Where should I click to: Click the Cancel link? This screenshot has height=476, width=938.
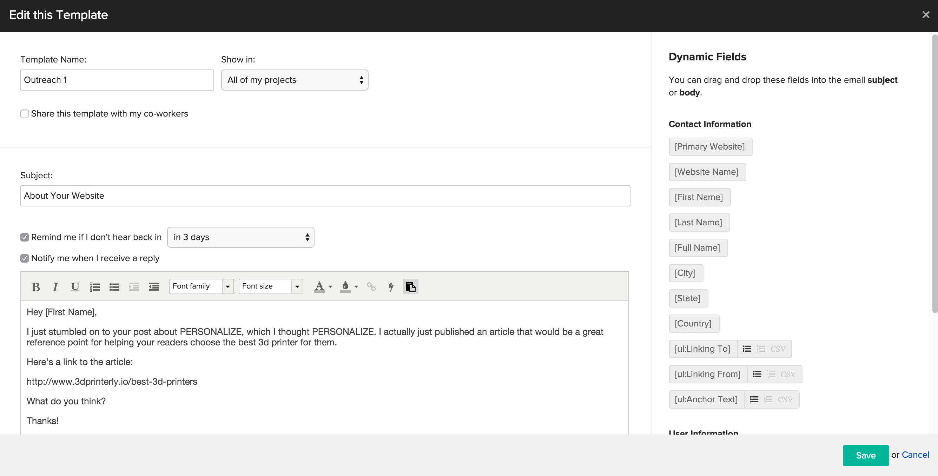tap(916, 455)
